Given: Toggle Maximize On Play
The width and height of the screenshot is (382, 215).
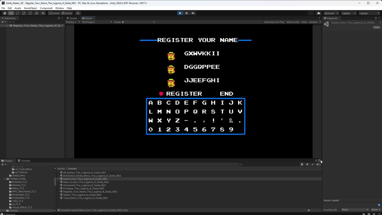Looking at the screenshot, I should pos(274,22).
